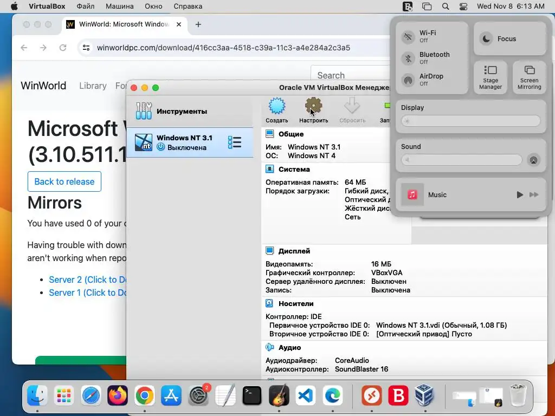The image size is (555, 416).
Task: Click the Windows NT 3.1.vdi primary IDE device
Action: click(441, 325)
